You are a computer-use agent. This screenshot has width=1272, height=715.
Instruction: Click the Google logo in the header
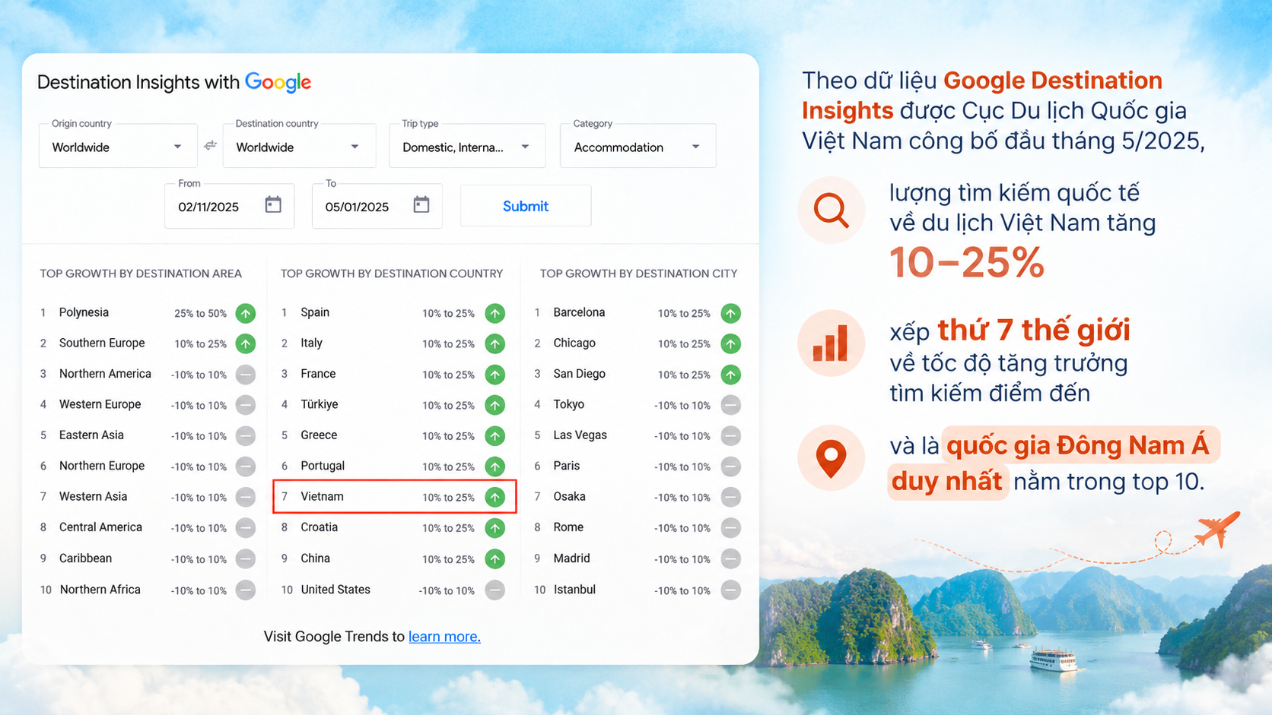[278, 83]
